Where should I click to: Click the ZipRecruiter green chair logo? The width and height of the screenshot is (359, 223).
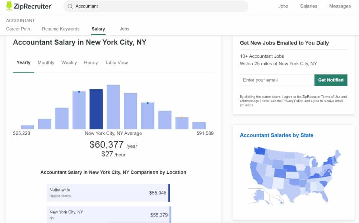coord(9,6)
